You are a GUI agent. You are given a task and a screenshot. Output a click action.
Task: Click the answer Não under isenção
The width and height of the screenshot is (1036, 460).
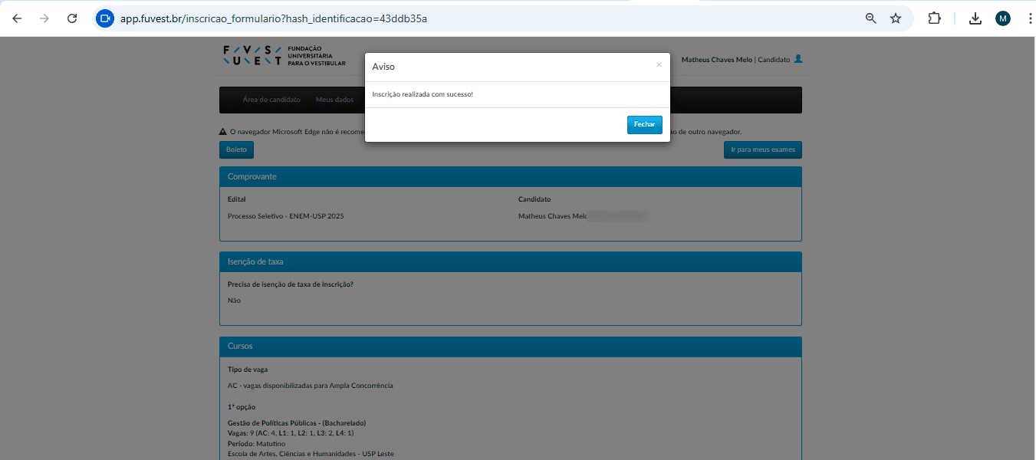tap(234, 301)
